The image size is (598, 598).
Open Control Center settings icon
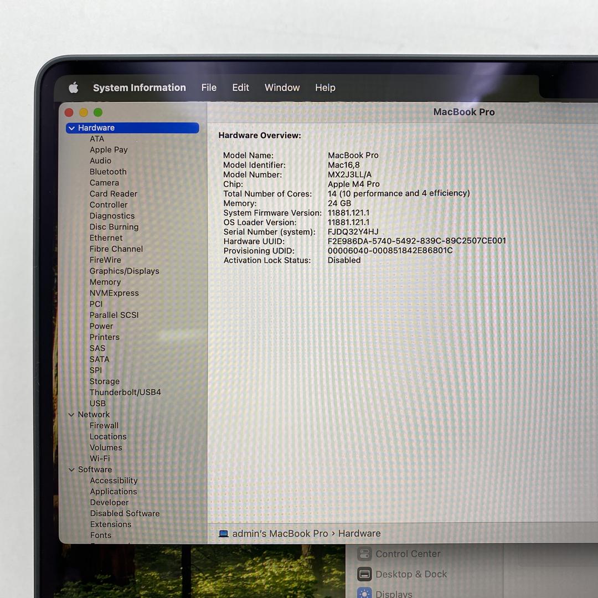pos(364,554)
